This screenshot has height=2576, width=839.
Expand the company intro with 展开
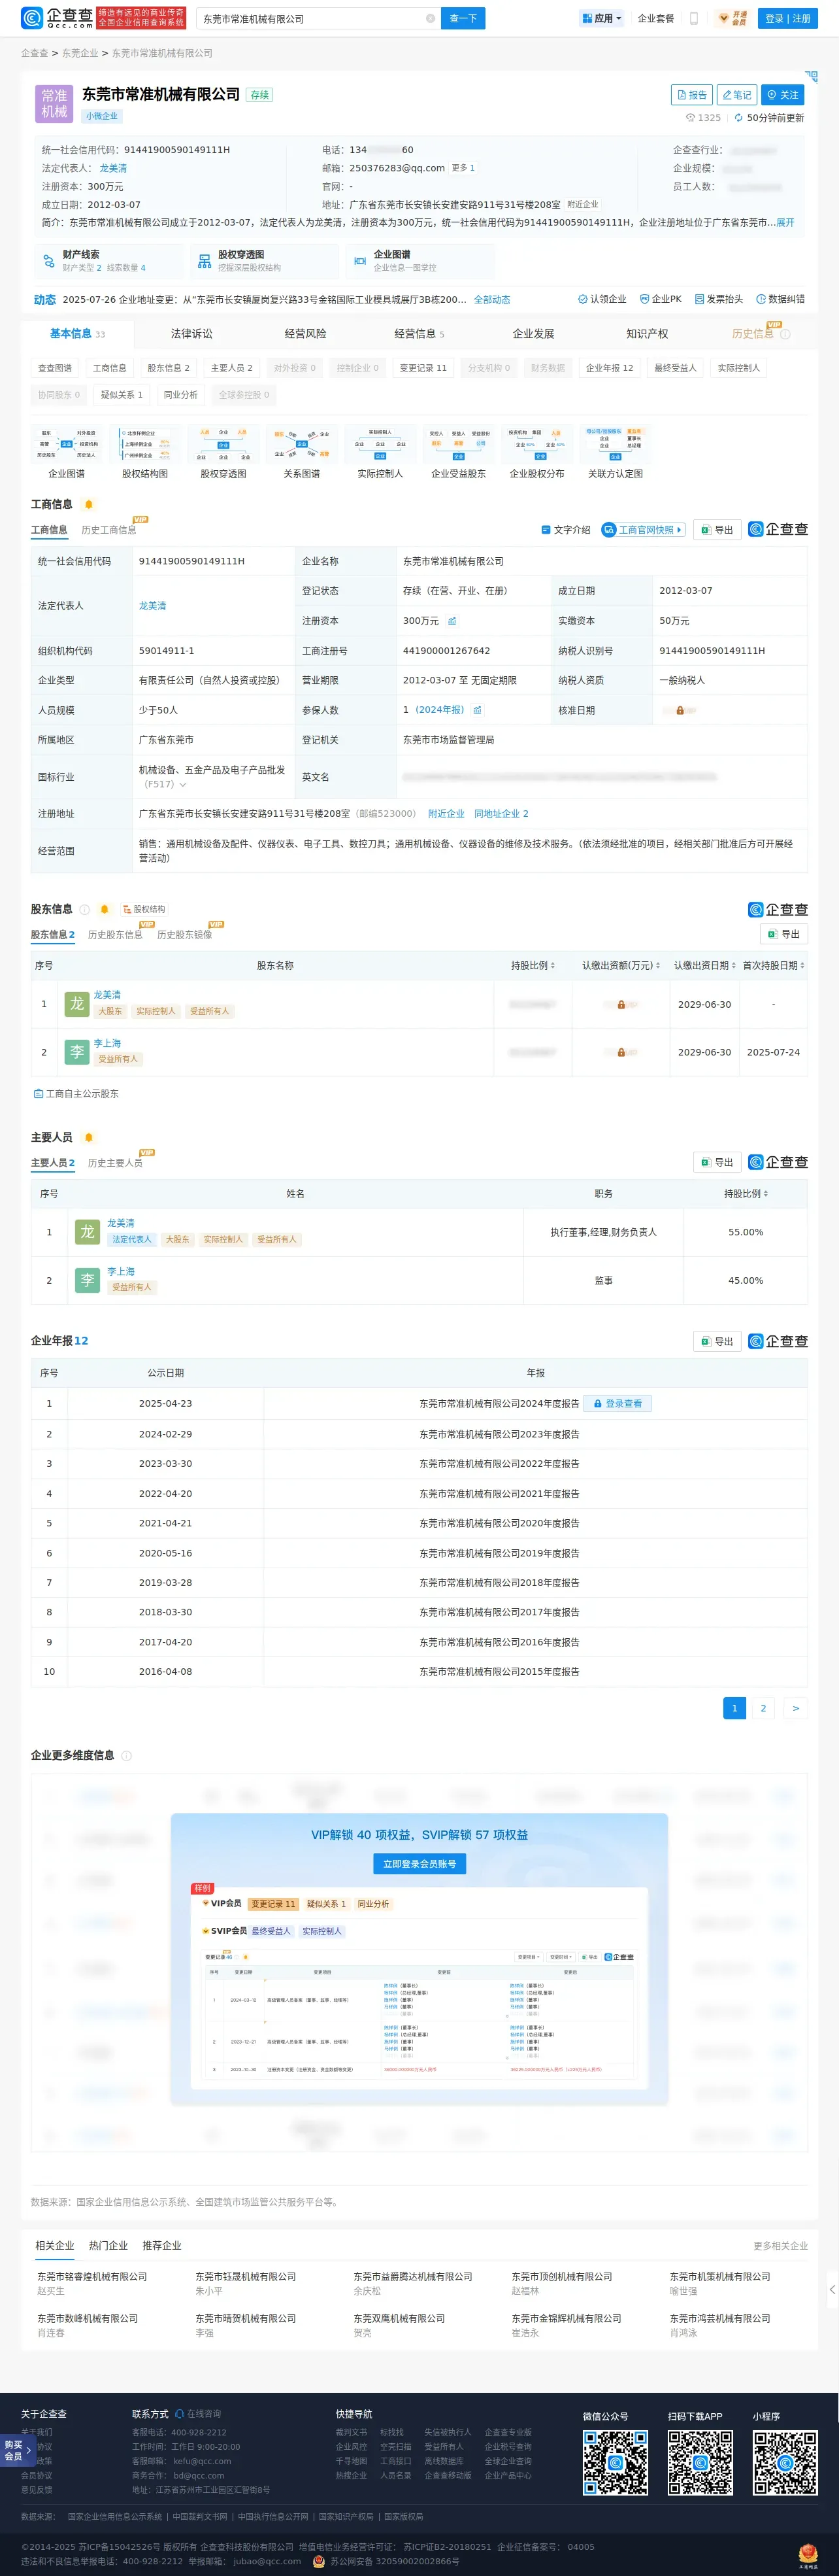[785, 223]
